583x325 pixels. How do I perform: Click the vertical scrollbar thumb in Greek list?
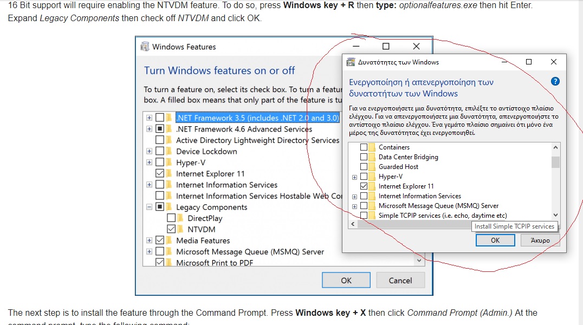[x=555, y=162]
